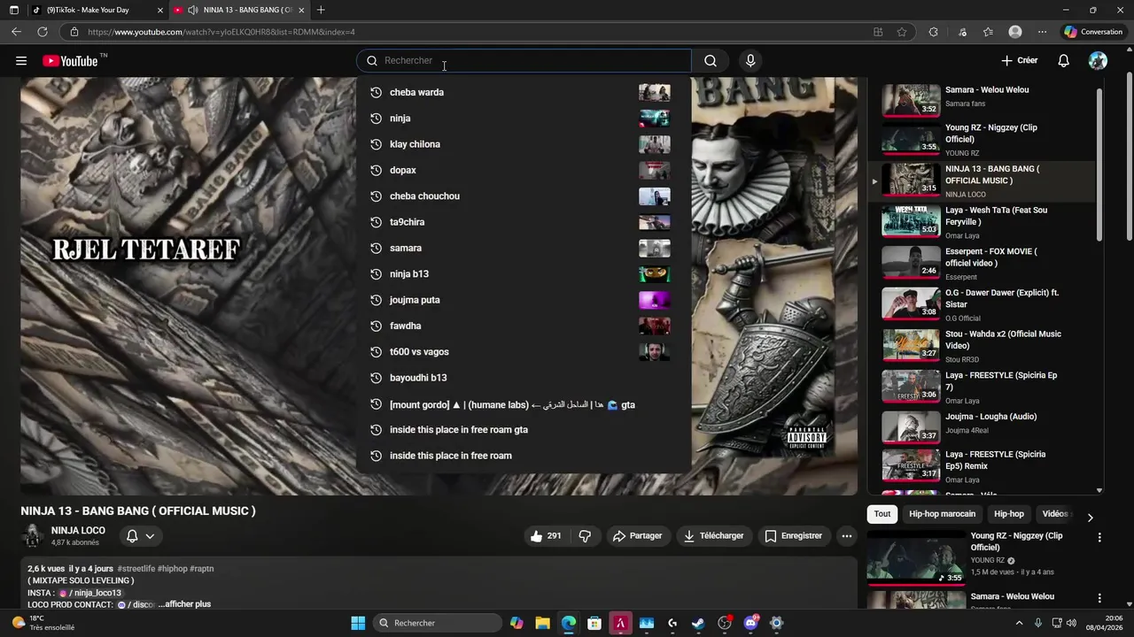Focus the Rechercher search field
The height and width of the screenshot is (637, 1134).
tap(524, 61)
